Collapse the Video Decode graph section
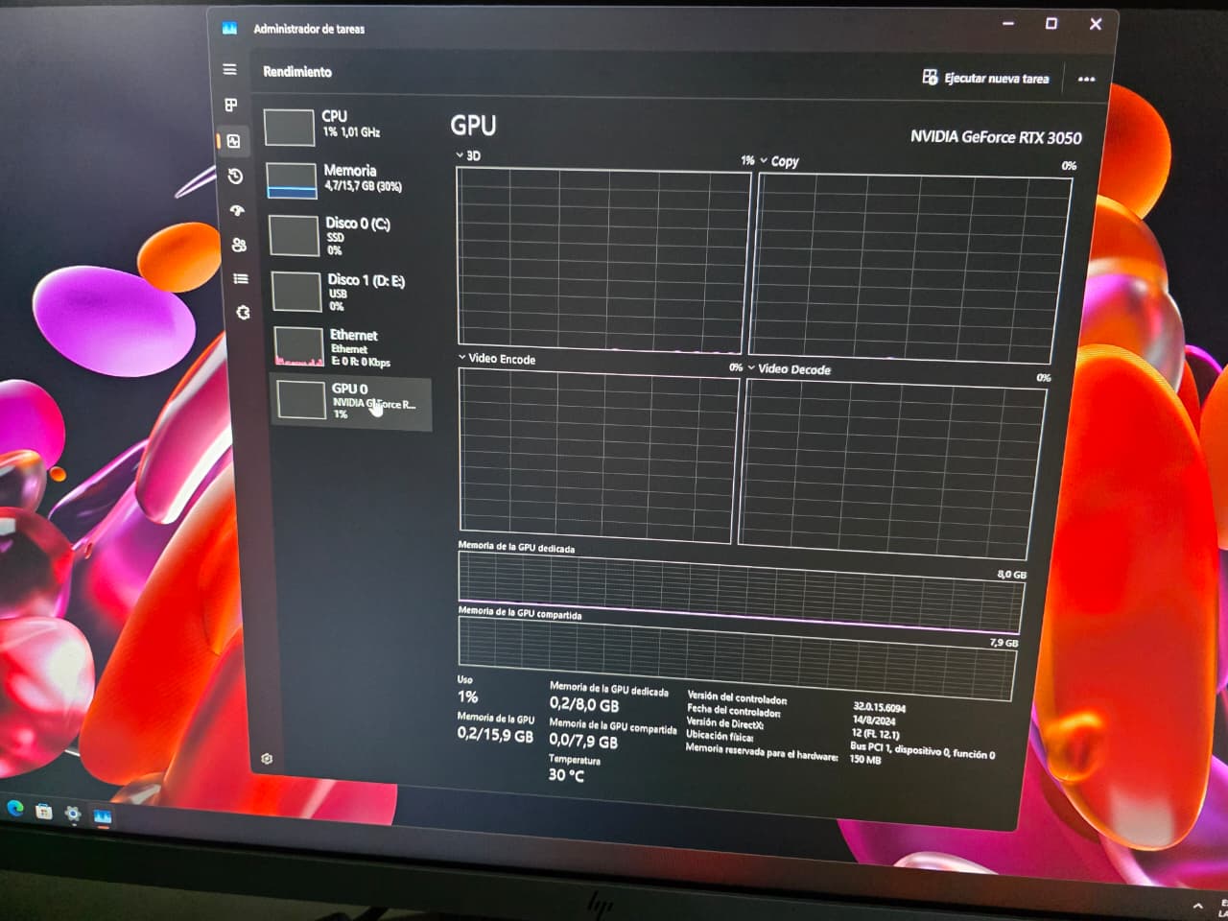1228x921 pixels. [x=751, y=369]
